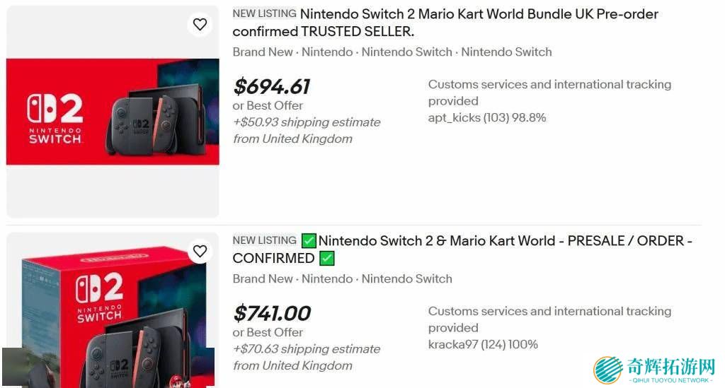The image size is (725, 388).
Task: Add the $694.61 listing to watchlist
Action: (200, 25)
